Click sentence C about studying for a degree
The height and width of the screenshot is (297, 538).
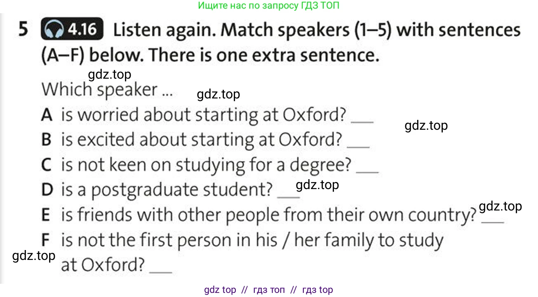[x=196, y=165]
